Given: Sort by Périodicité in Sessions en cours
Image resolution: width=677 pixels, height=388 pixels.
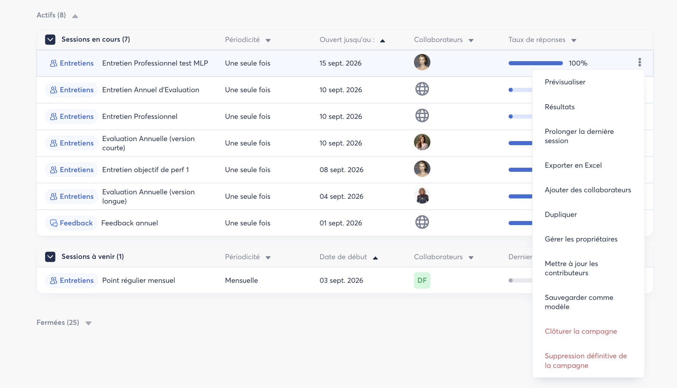Looking at the screenshot, I should coord(248,40).
